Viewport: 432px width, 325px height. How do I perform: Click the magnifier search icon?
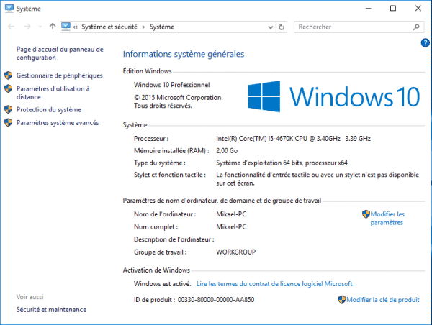pyautogui.click(x=416, y=27)
